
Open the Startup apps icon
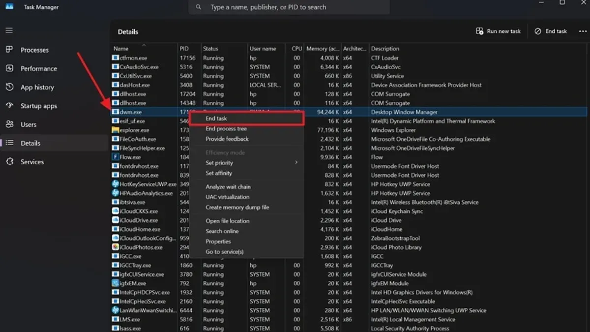click(9, 106)
